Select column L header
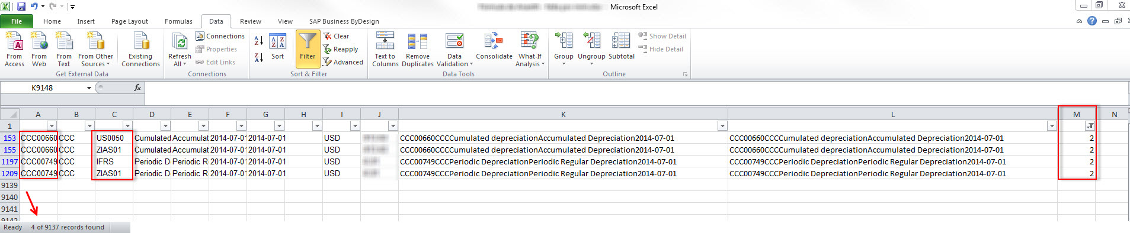This screenshot has width=1130, height=233. tap(892, 114)
